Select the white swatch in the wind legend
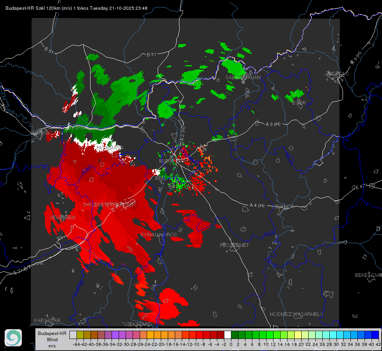Screen dimensions: 382x351 pos(227,335)
